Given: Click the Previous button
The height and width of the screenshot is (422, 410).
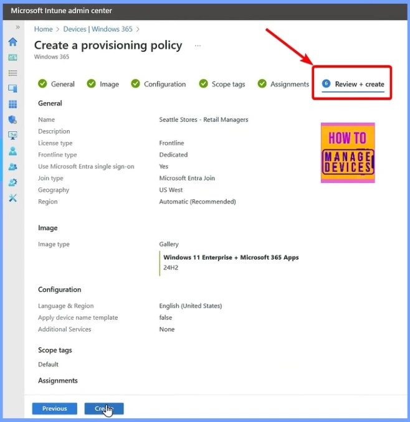Looking at the screenshot, I should [x=55, y=408].
